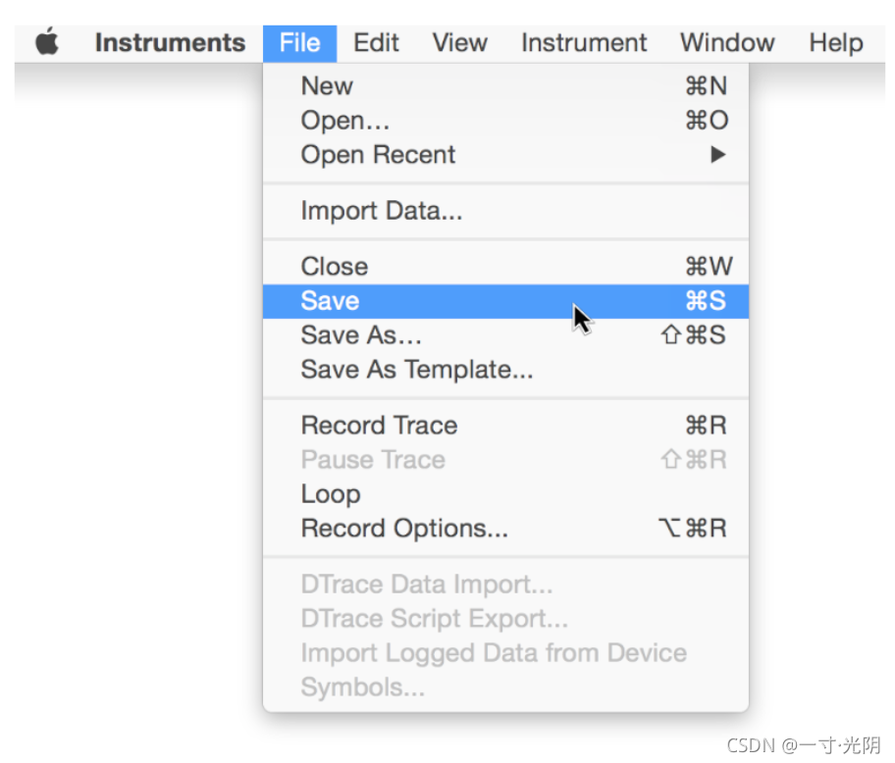Click the highlighted Save item
Screen dimensions: 895x763
[x=331, y=301]
